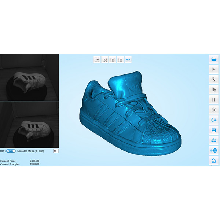The image size is (220, 220).
Task: Click the Current Points value 2490400
Action: 34,161
